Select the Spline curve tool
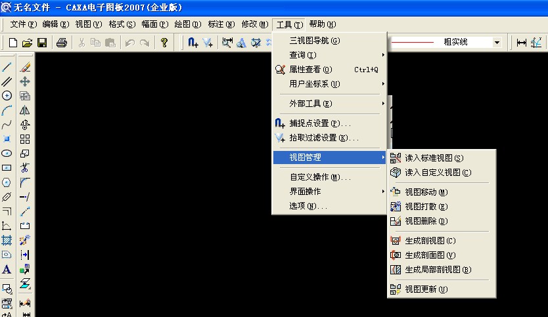 click(x=7, y=125)
